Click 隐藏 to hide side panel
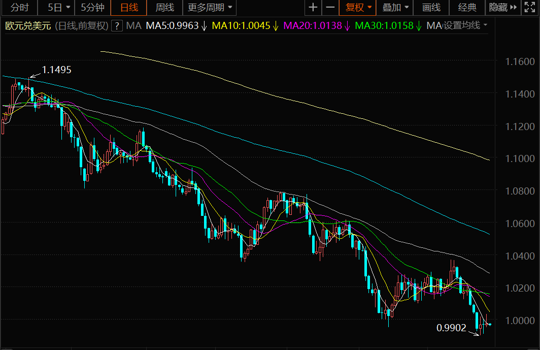Image resolution: width=540 pixels, height=350 pixels. (x=503, y=7)
